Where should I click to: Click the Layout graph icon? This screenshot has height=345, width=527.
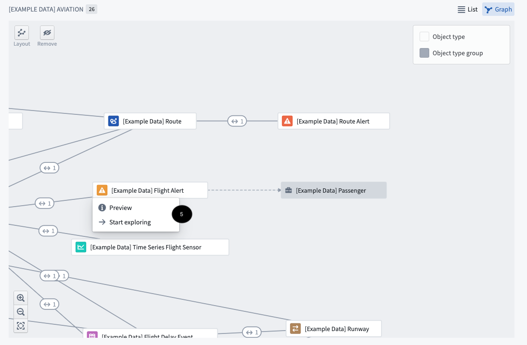tap(22, 33)
